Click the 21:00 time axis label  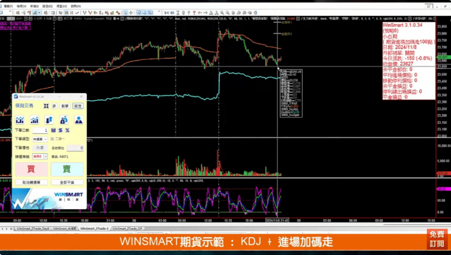point(110,221)
